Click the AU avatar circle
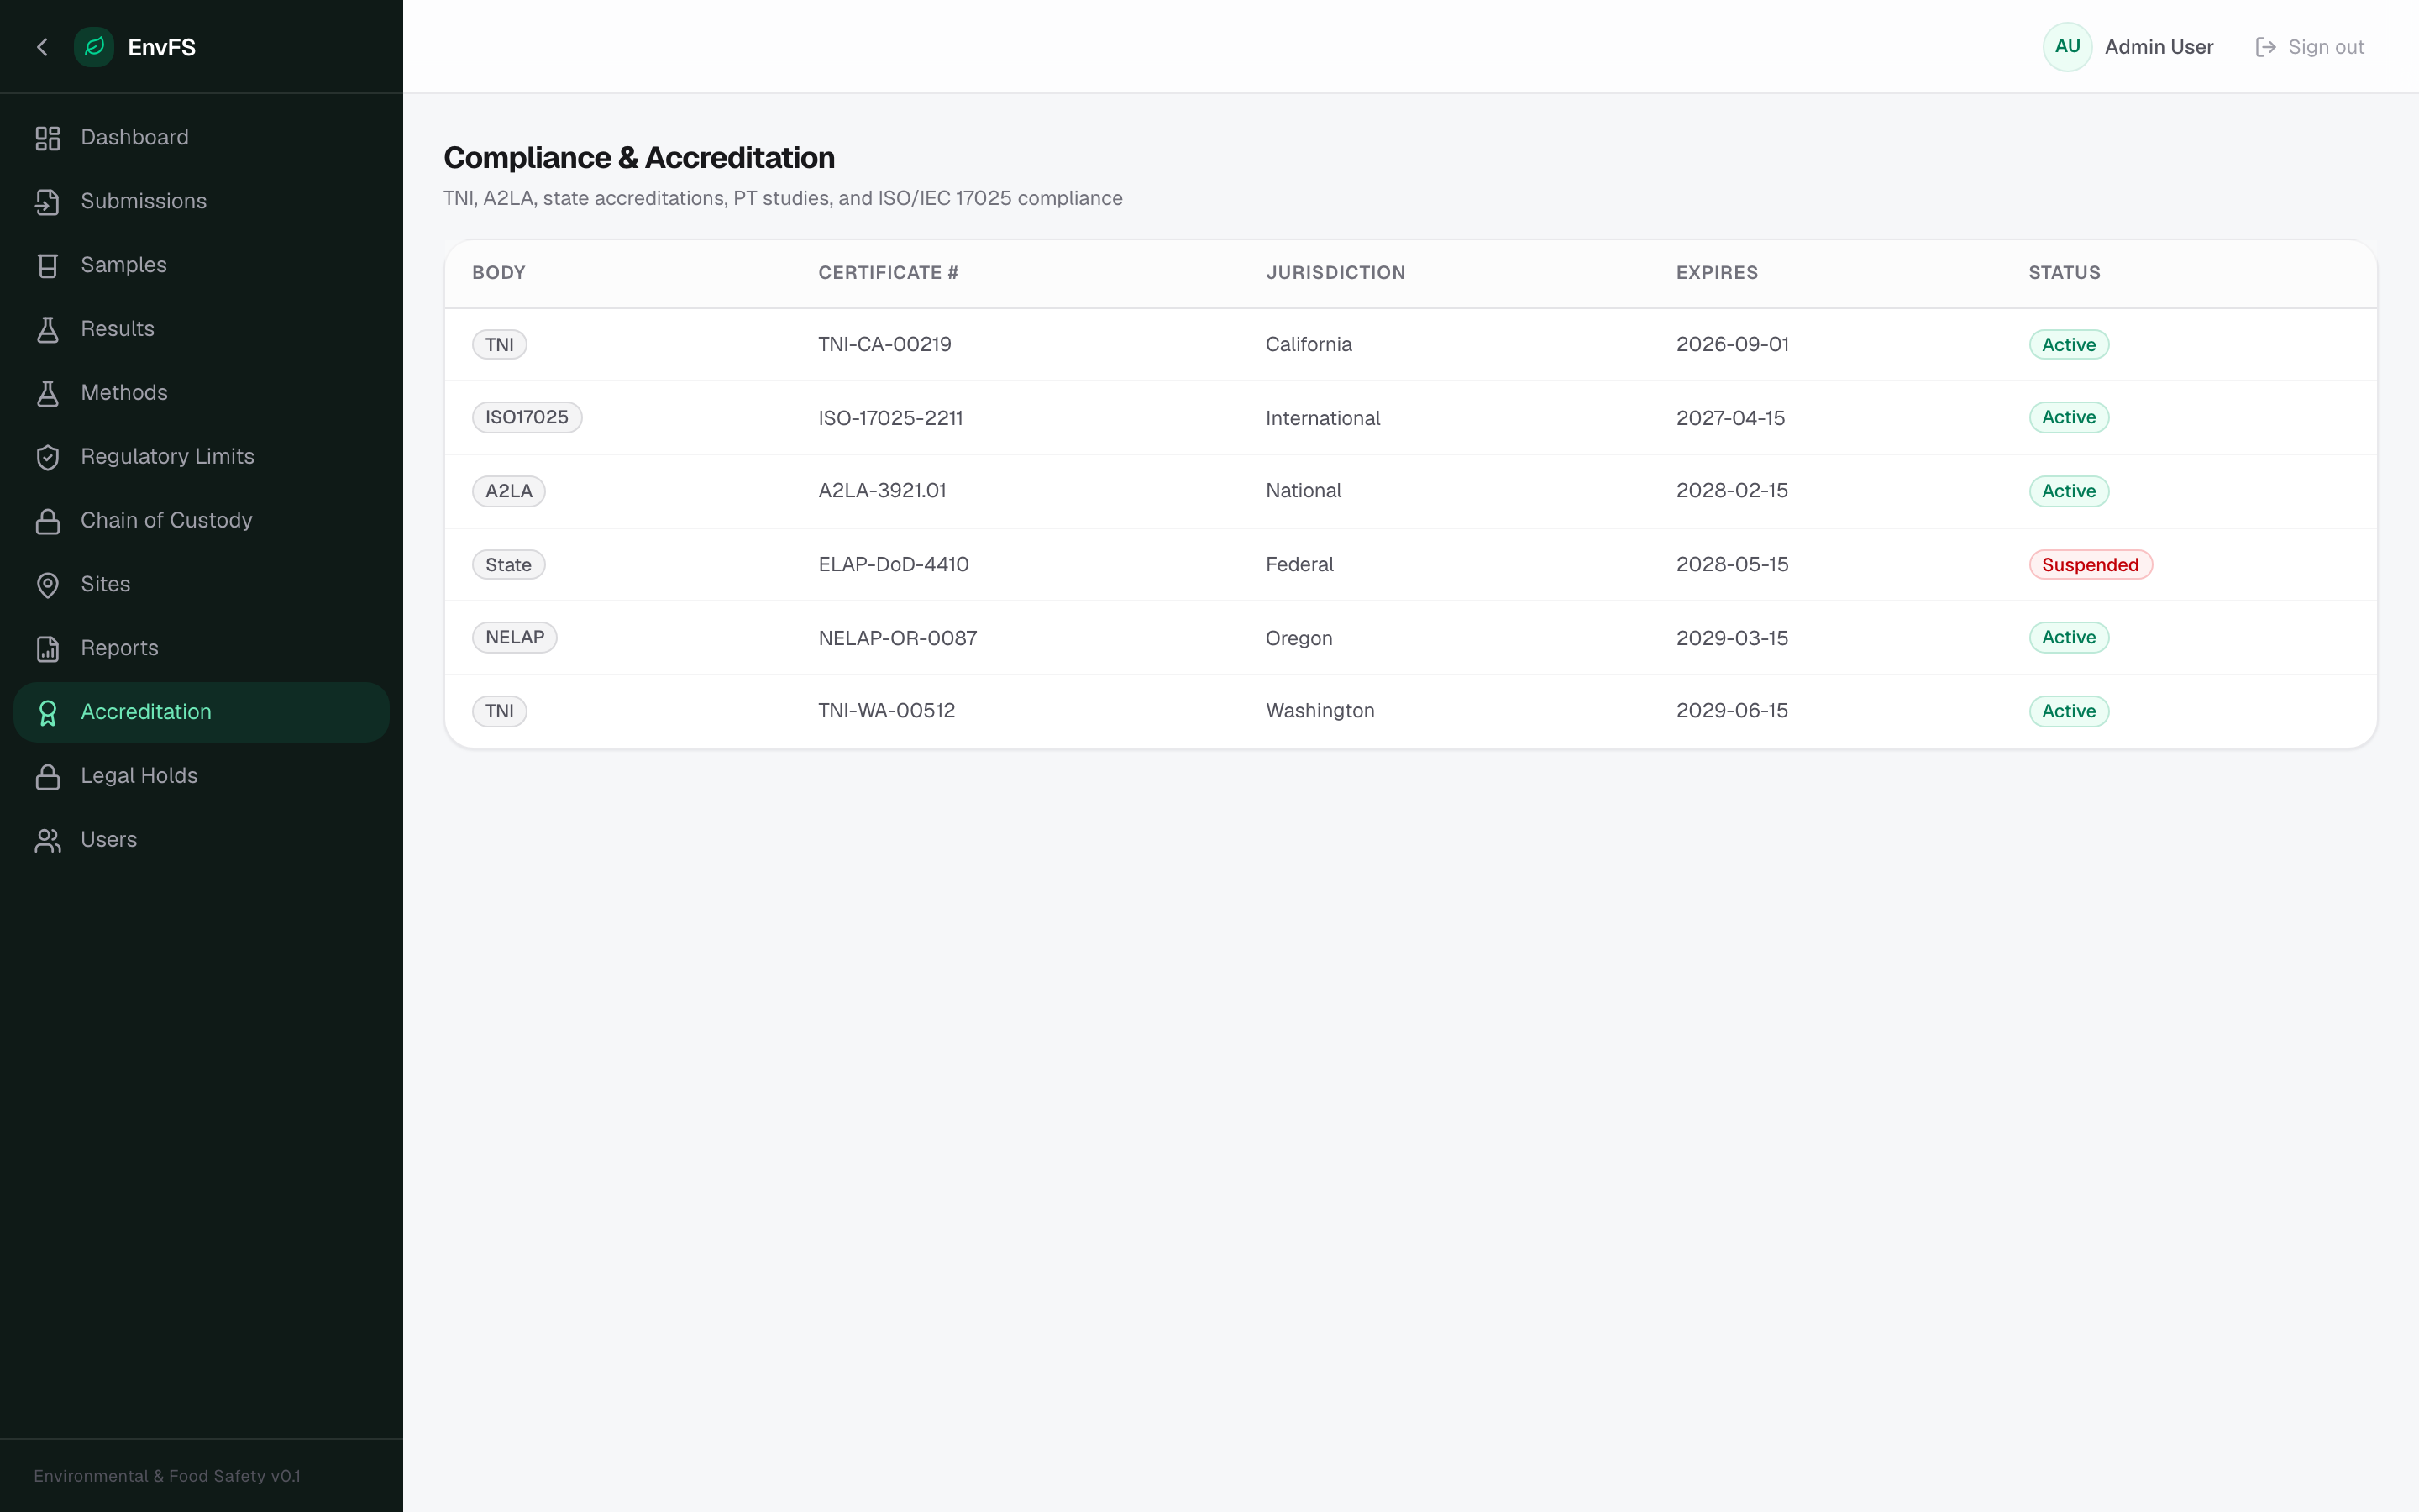 [x=2067, y=47]
